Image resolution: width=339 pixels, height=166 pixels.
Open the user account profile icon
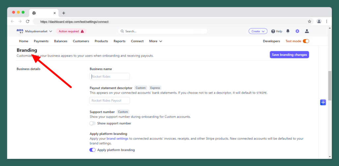(307, 31)
